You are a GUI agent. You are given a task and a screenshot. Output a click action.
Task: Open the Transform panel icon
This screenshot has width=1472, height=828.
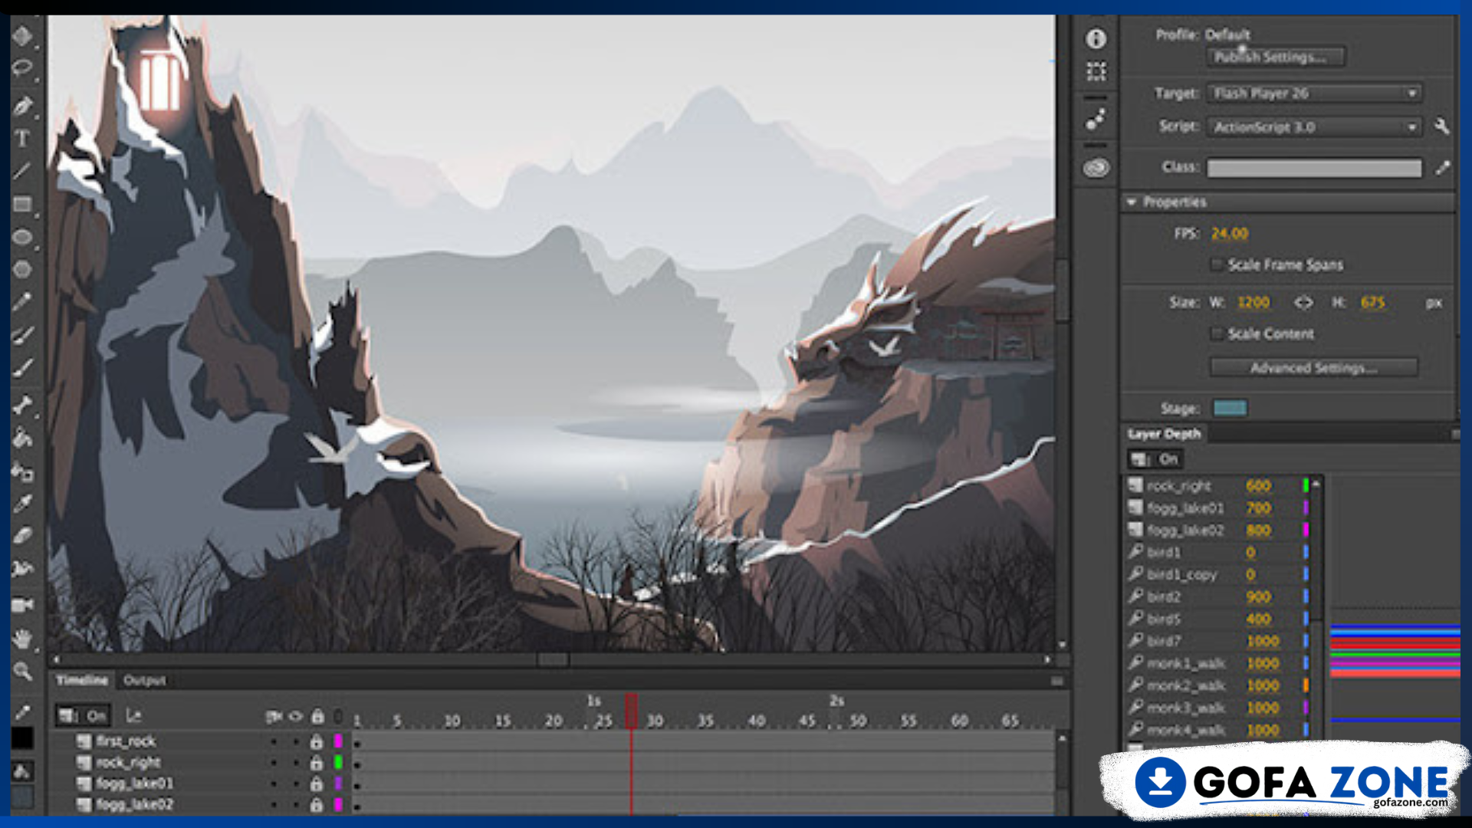click(x=1096, y=71)
